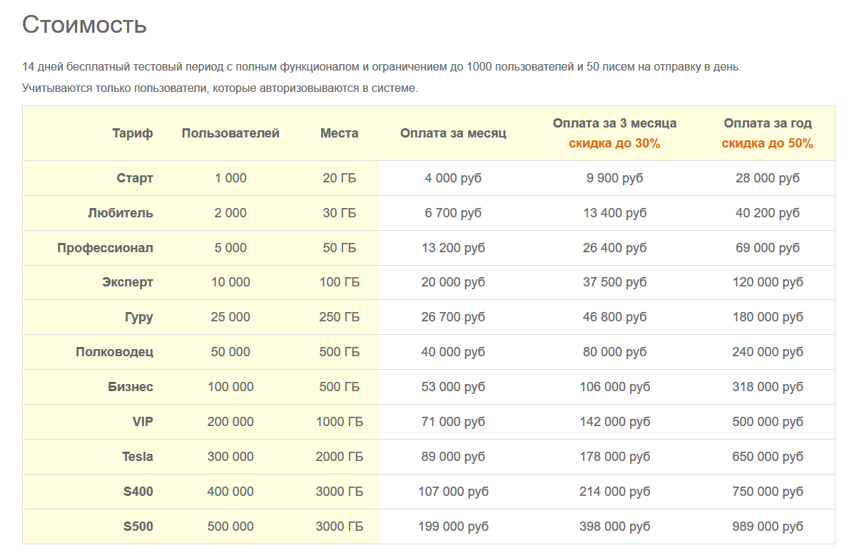Select the "Полководец" tariff label
Image resolution: width=859 pixels, height=560 pixels.
click(x=114, y=352)
